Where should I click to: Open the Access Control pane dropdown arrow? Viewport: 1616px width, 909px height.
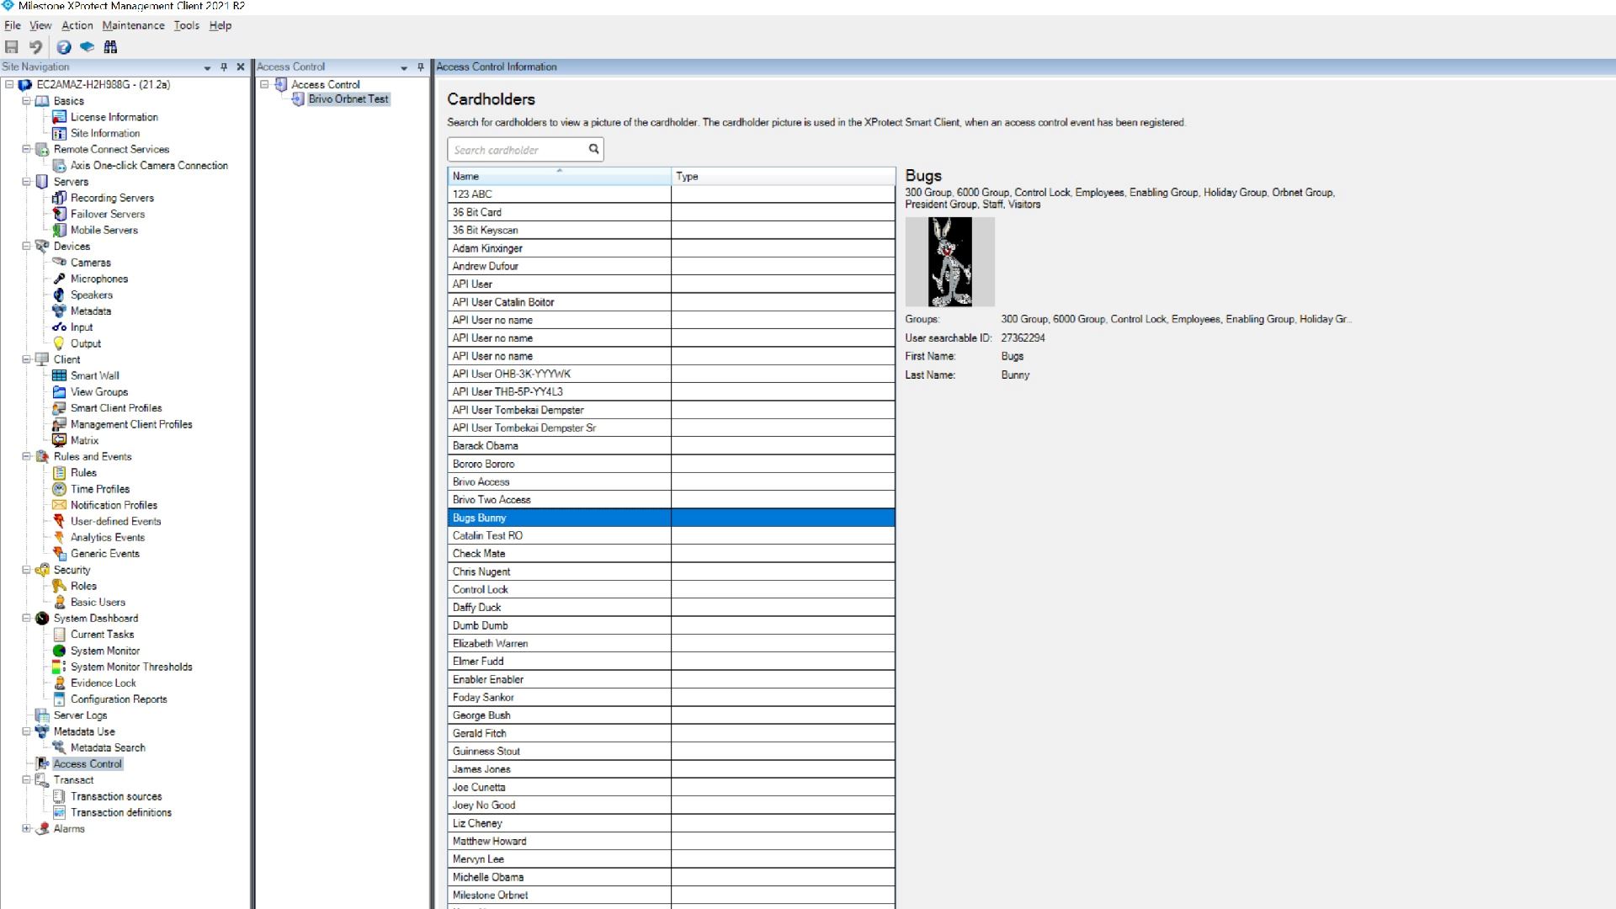click(x=404, y=67)
